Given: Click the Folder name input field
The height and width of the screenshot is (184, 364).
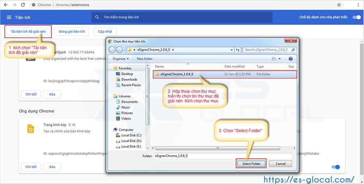Looking at the screenshot, I should point(223,156).
